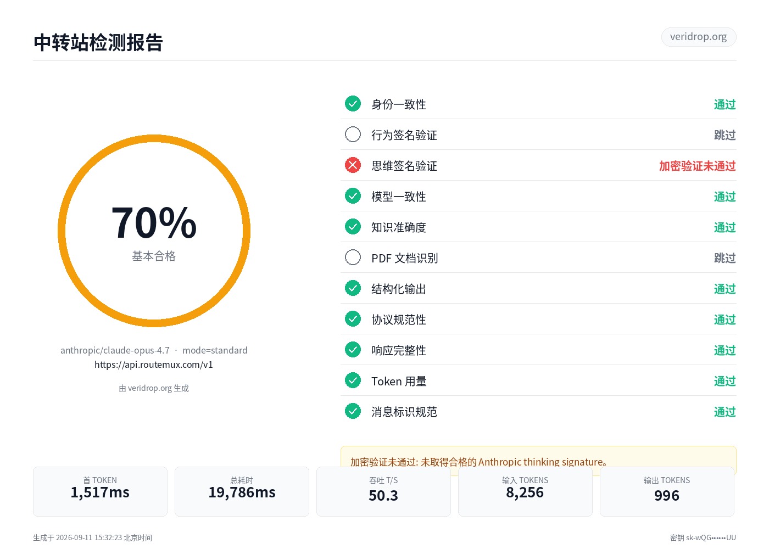Select the 首 TOKEN 1,517ms stat card
The image size is (769, 549).
click(x=100, y=491)
